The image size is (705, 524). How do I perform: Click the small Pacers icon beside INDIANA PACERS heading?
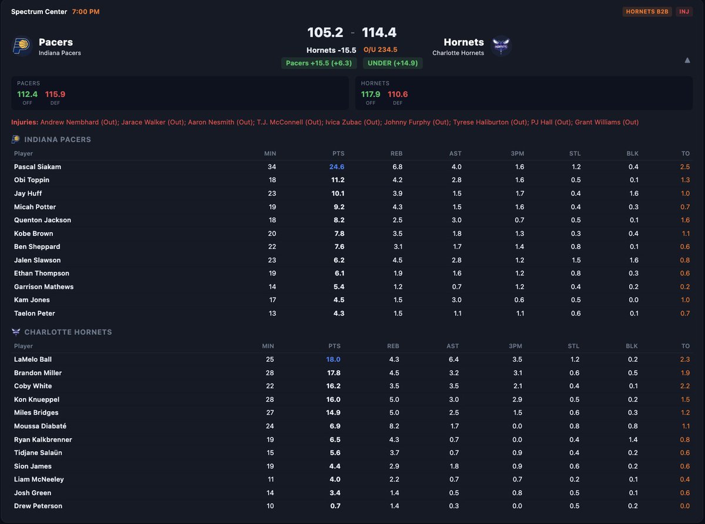pyautogui.click(x=15, y=139)
